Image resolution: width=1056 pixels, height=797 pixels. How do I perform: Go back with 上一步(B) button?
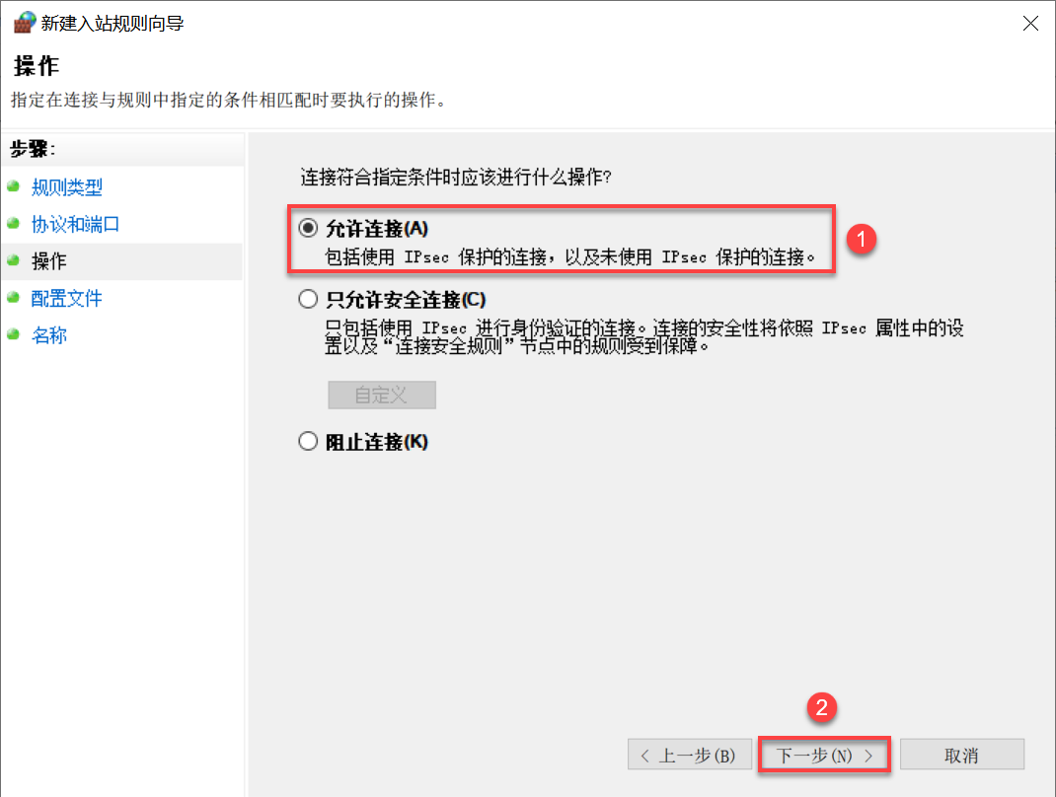coord(690,755)
